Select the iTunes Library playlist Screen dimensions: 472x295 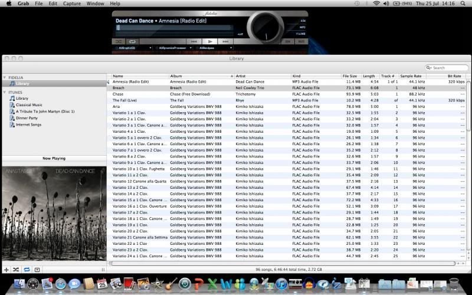tap(22, 99)
